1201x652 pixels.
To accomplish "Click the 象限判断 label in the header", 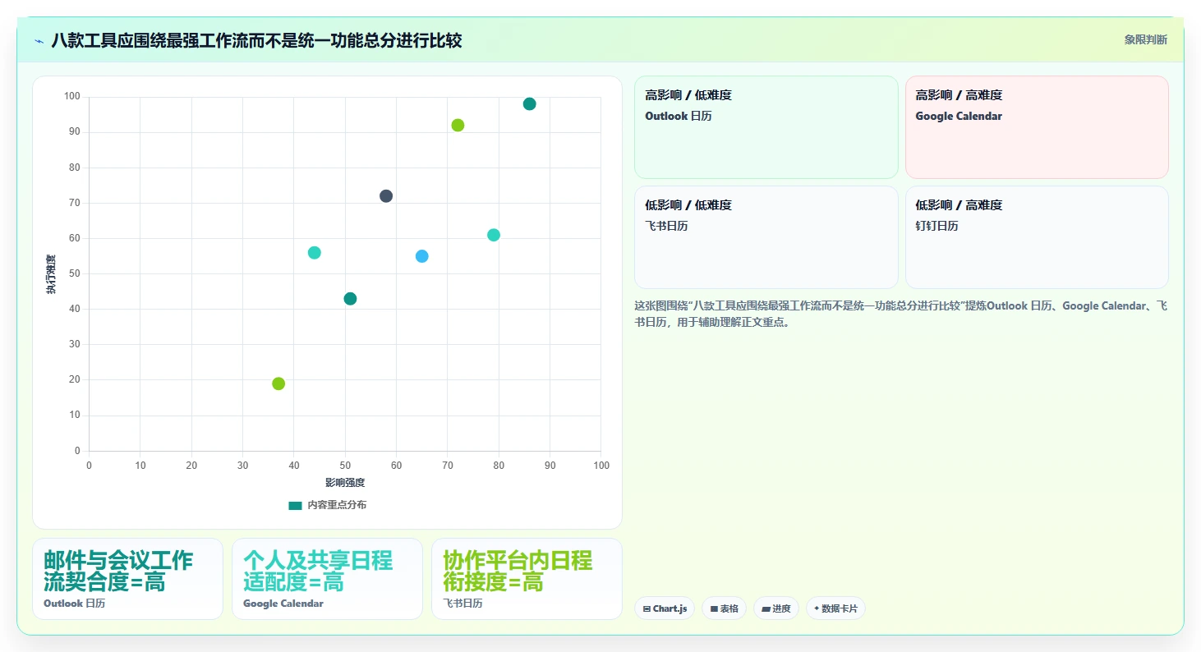I will click(1146, 40).
